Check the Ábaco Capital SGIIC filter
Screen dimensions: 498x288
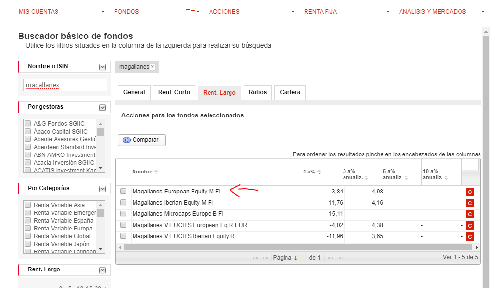28,131
